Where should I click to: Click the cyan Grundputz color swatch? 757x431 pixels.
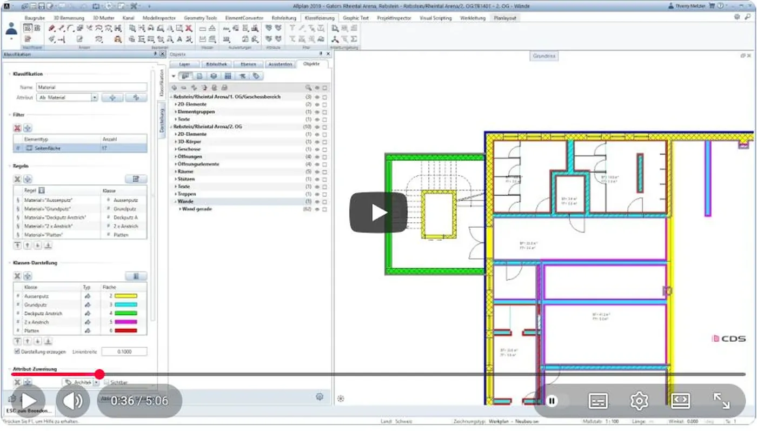pyautogui.click(x=126, y=305)
